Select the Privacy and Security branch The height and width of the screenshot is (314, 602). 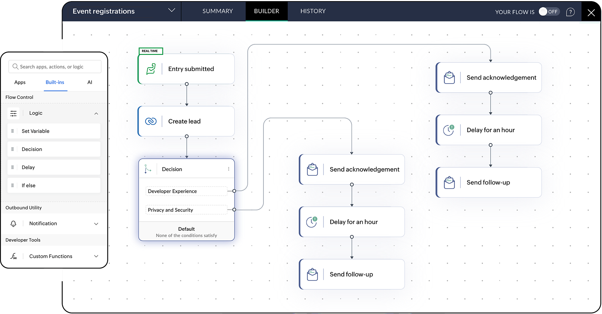(x=186, y=210)
